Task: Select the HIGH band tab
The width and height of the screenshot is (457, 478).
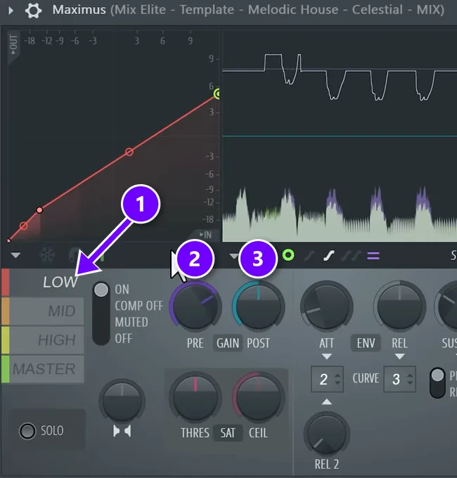Action: pos(46,340)
